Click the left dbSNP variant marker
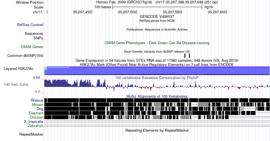This screenshot has height=141, width=270. (185, 55)
